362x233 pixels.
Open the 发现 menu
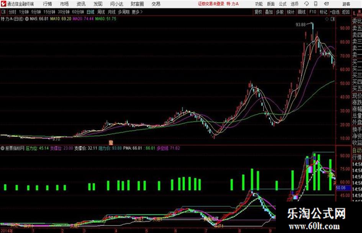(98, 4)
